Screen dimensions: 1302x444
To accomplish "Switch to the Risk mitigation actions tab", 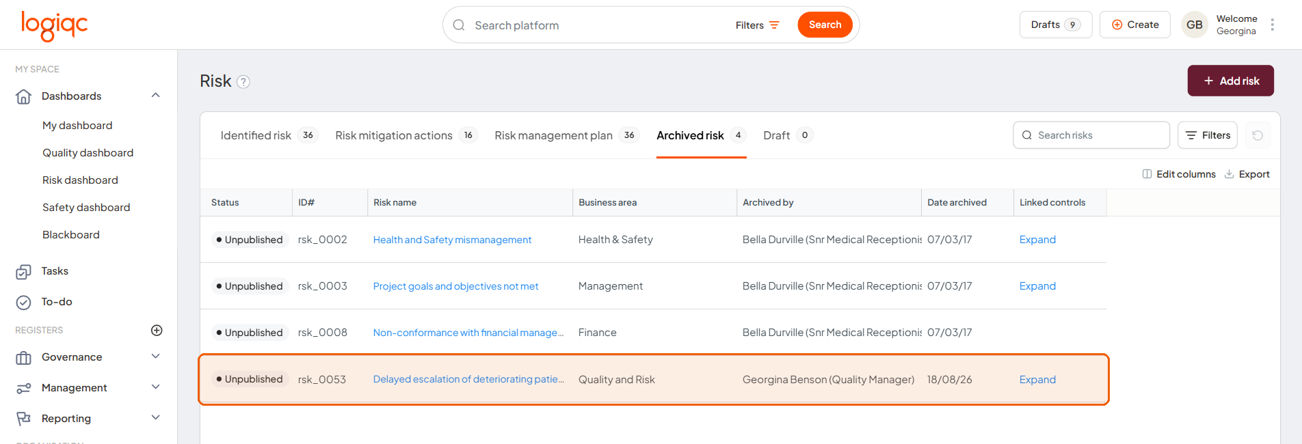I will (x=406, y=135).
